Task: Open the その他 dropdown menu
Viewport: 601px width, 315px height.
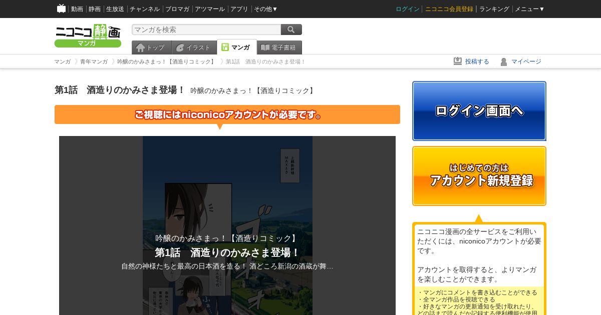Action: coord(265,9)
